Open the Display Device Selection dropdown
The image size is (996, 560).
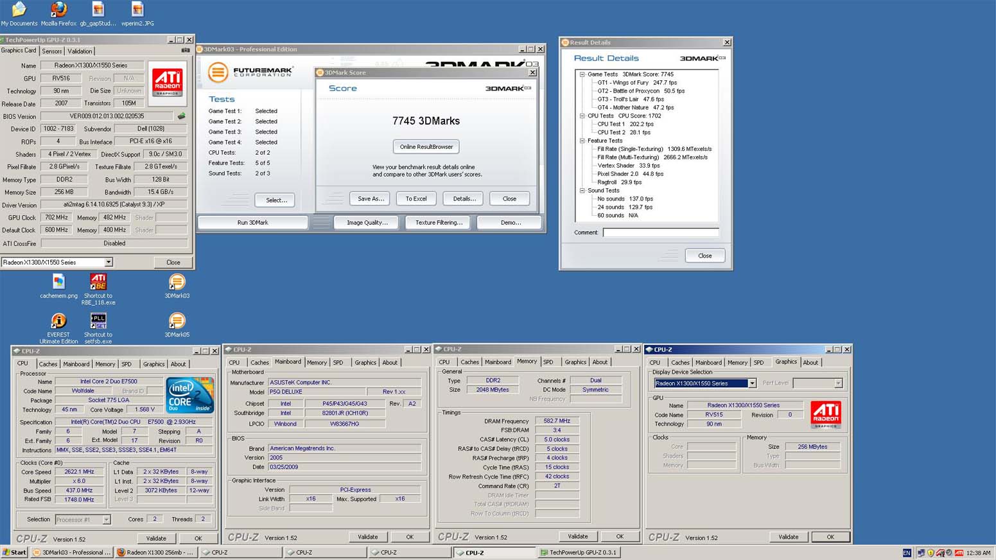point(752,383)
